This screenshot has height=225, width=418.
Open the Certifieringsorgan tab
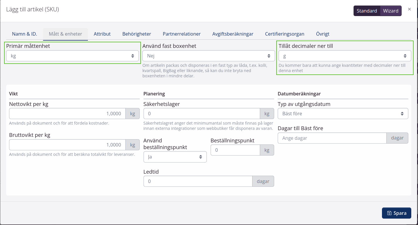tap(285, 34)
